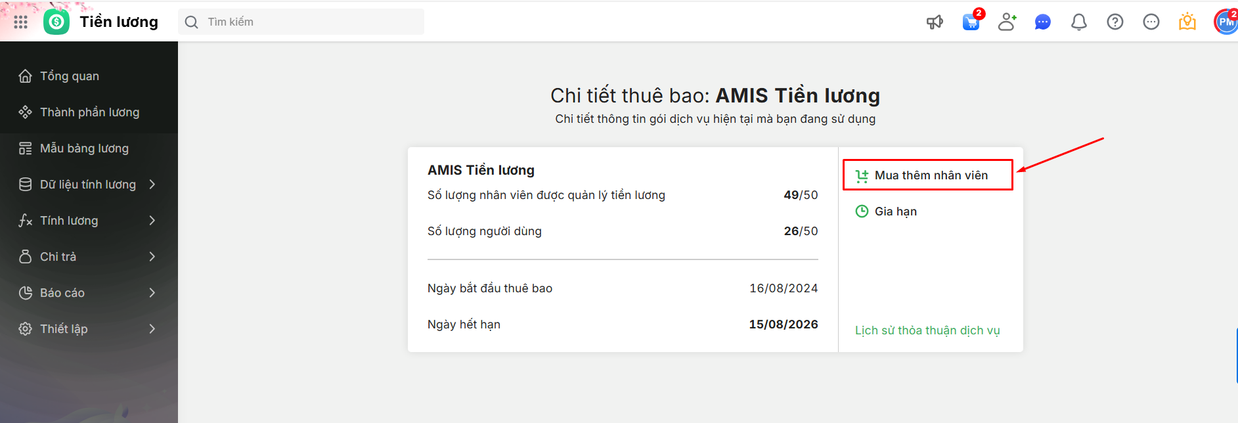
Task: Click the Số lượng người dùng label
Action: pyautogui.click(x=485, y=231)
